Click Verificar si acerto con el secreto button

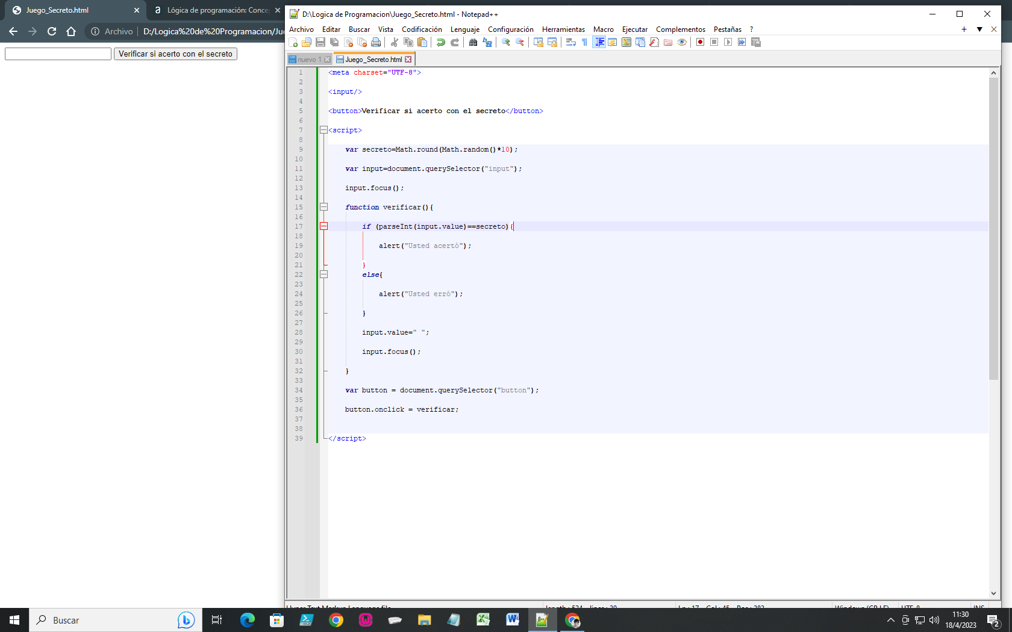click(x=175, y=54)
